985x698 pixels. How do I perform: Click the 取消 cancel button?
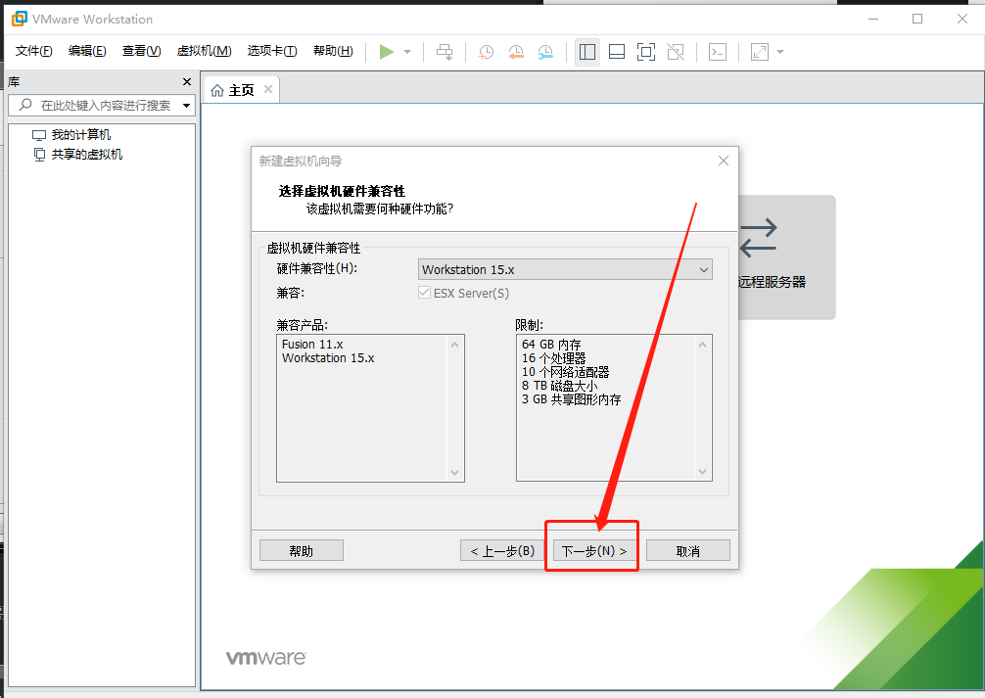[688, 550]
